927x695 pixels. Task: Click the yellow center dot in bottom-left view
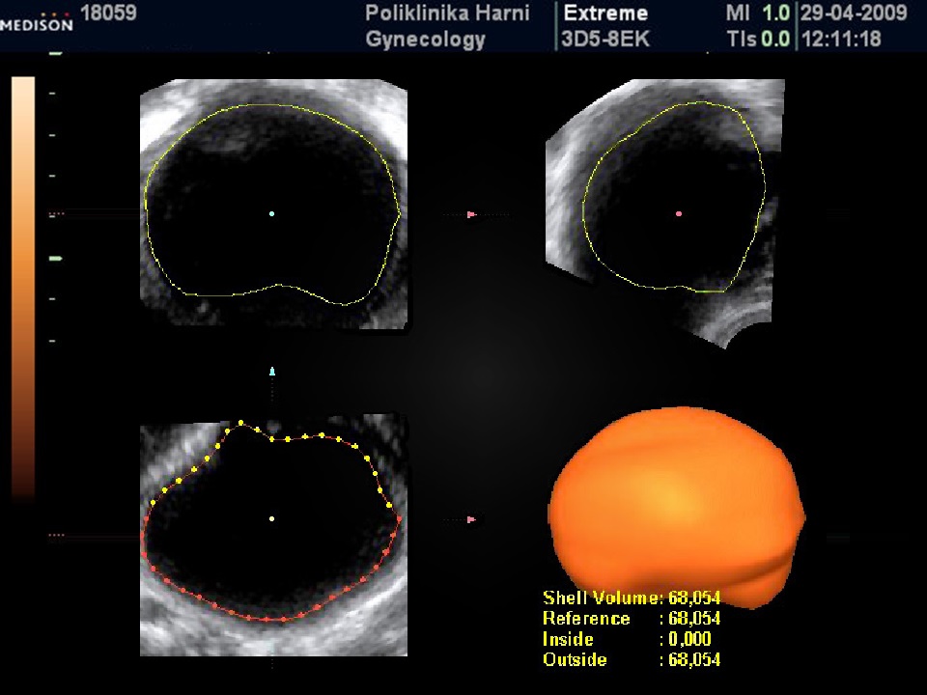pyautogui.click(x=272, y=519)
